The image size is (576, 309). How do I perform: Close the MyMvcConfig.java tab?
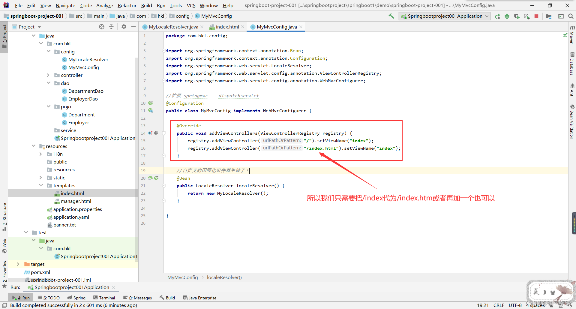pyautogui.click(x=301, y=27)
